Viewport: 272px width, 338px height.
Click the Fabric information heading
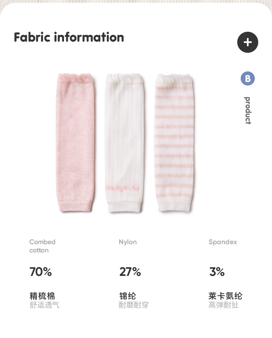coord(69,37)
